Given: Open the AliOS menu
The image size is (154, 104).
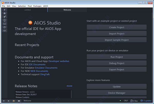Looking at the screenshot, I should click(46, 6).
